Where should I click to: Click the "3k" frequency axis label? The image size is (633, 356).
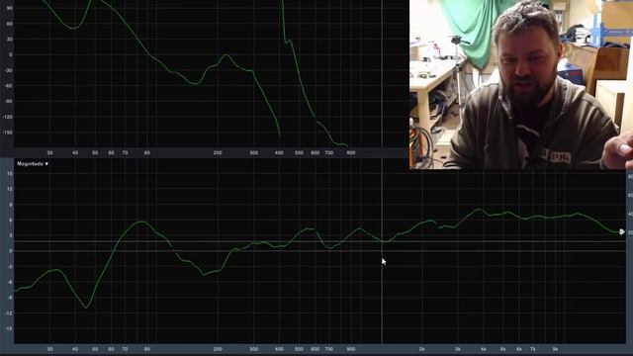[457, 349]
